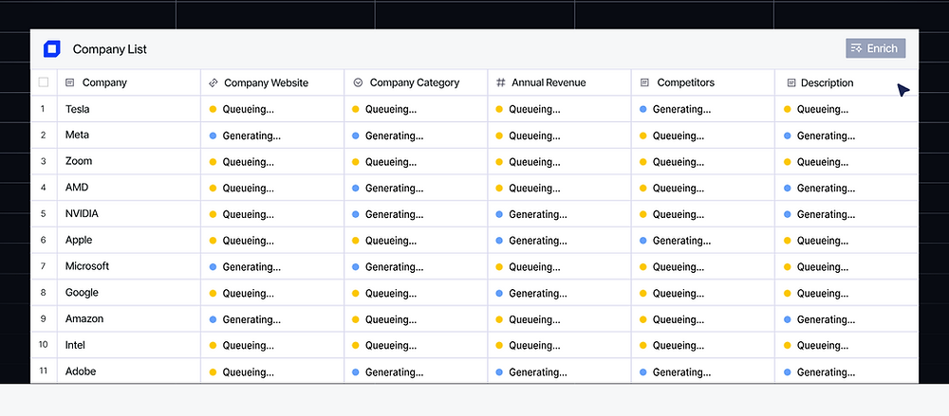Select the Company Website column header
The image size is (949, 416).
click(272, 82)
